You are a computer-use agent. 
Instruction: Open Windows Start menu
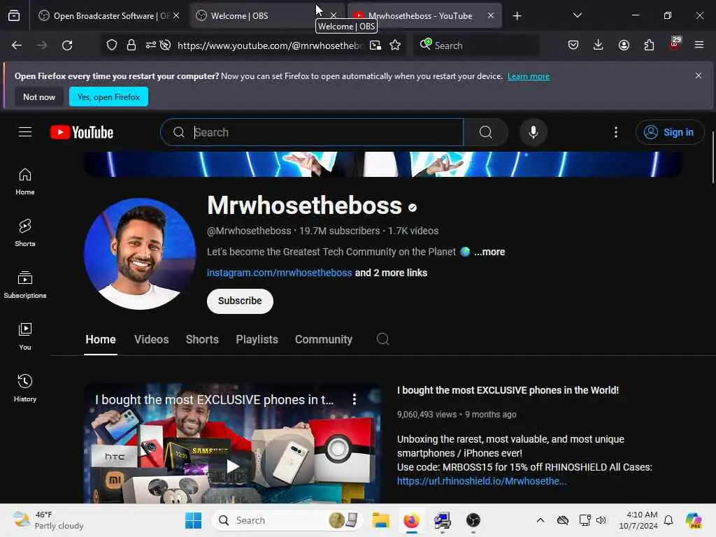click(193, 520)
